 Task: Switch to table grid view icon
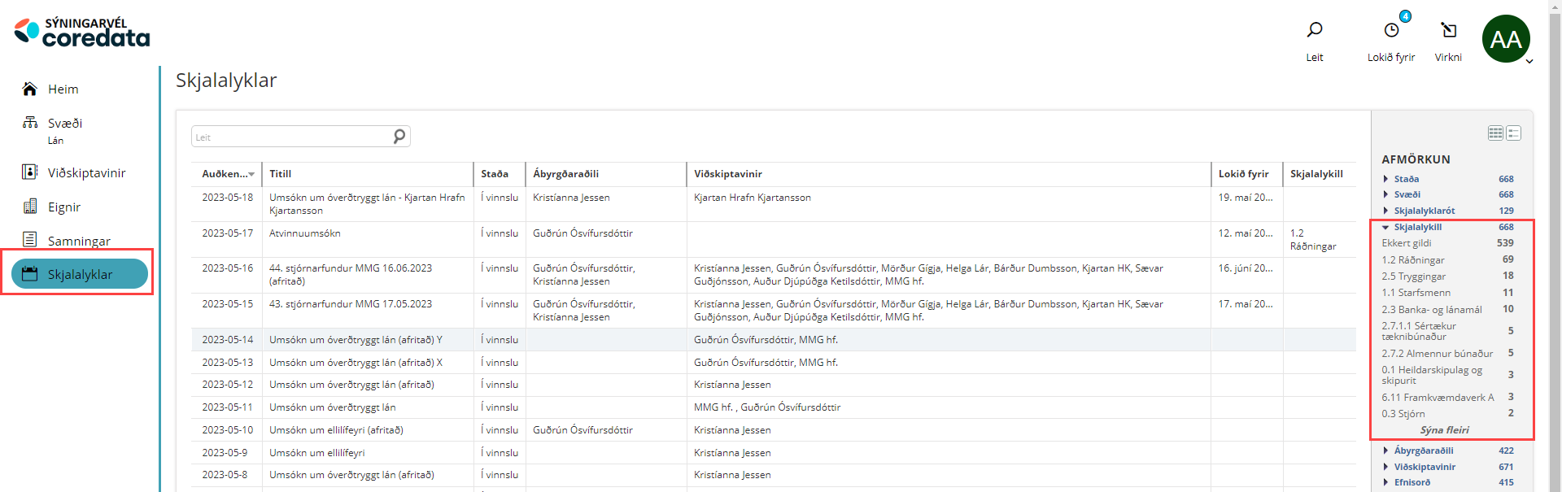(1495, 133)
